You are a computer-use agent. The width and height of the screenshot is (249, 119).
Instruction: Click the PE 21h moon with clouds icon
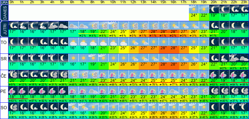click(x=224, y=90)
